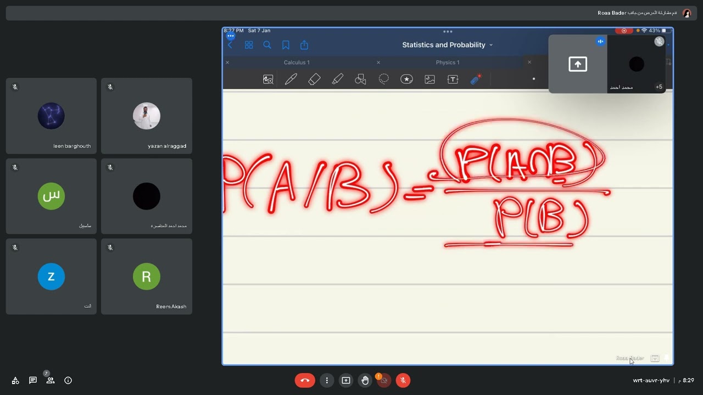Select the text box tool
The image size is (703, 395).
(x=453, y=80)
